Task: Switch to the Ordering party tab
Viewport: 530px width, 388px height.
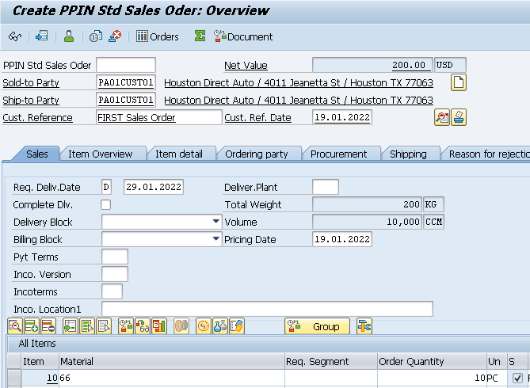Action: [256, 154]
